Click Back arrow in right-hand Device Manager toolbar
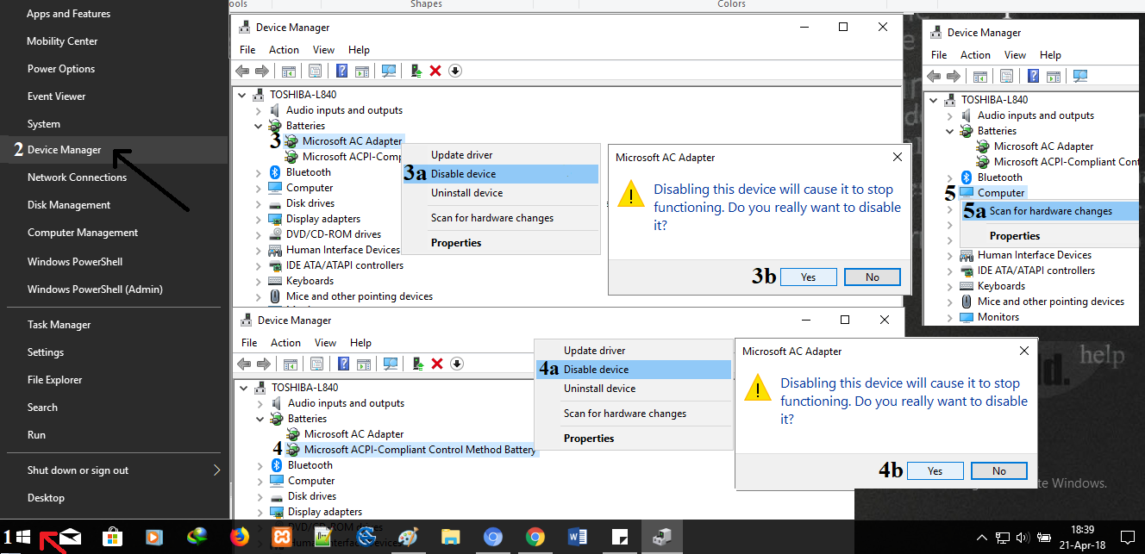Viewport: 1145px width, 554px height. (934, 77)
